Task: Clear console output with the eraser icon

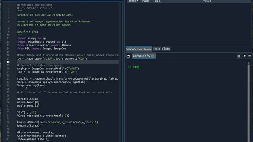Action: pos(244,56)
